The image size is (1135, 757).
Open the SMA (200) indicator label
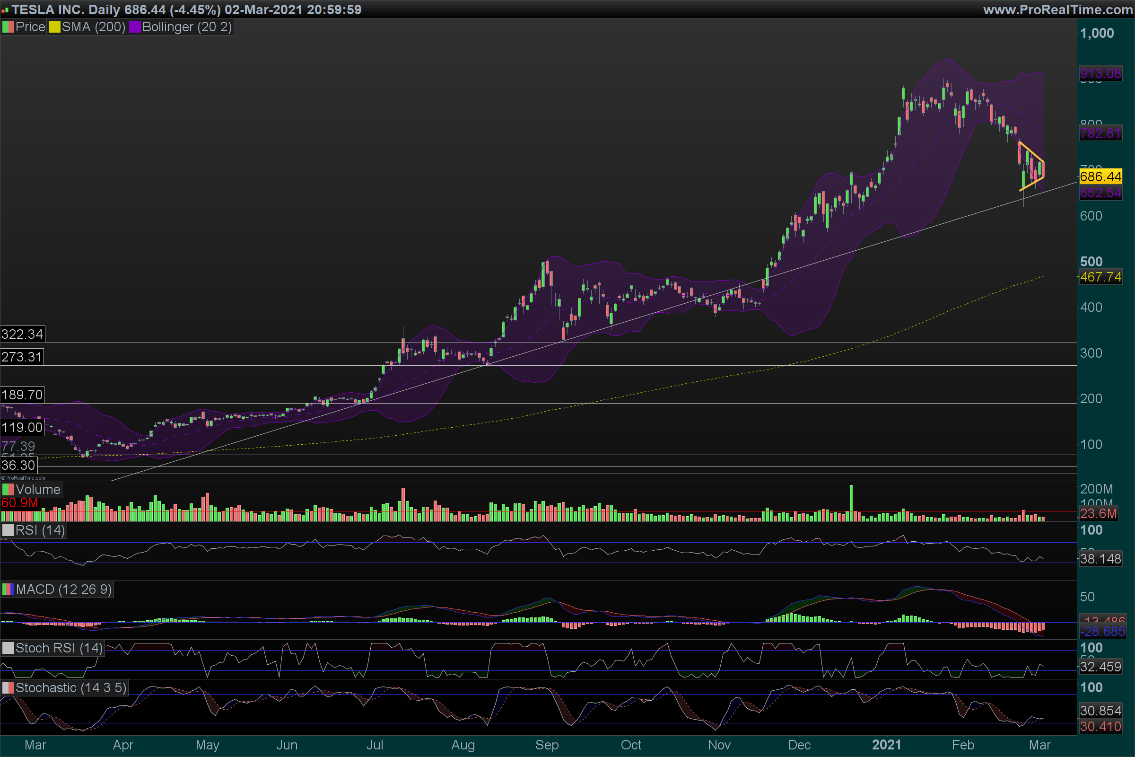93,27
